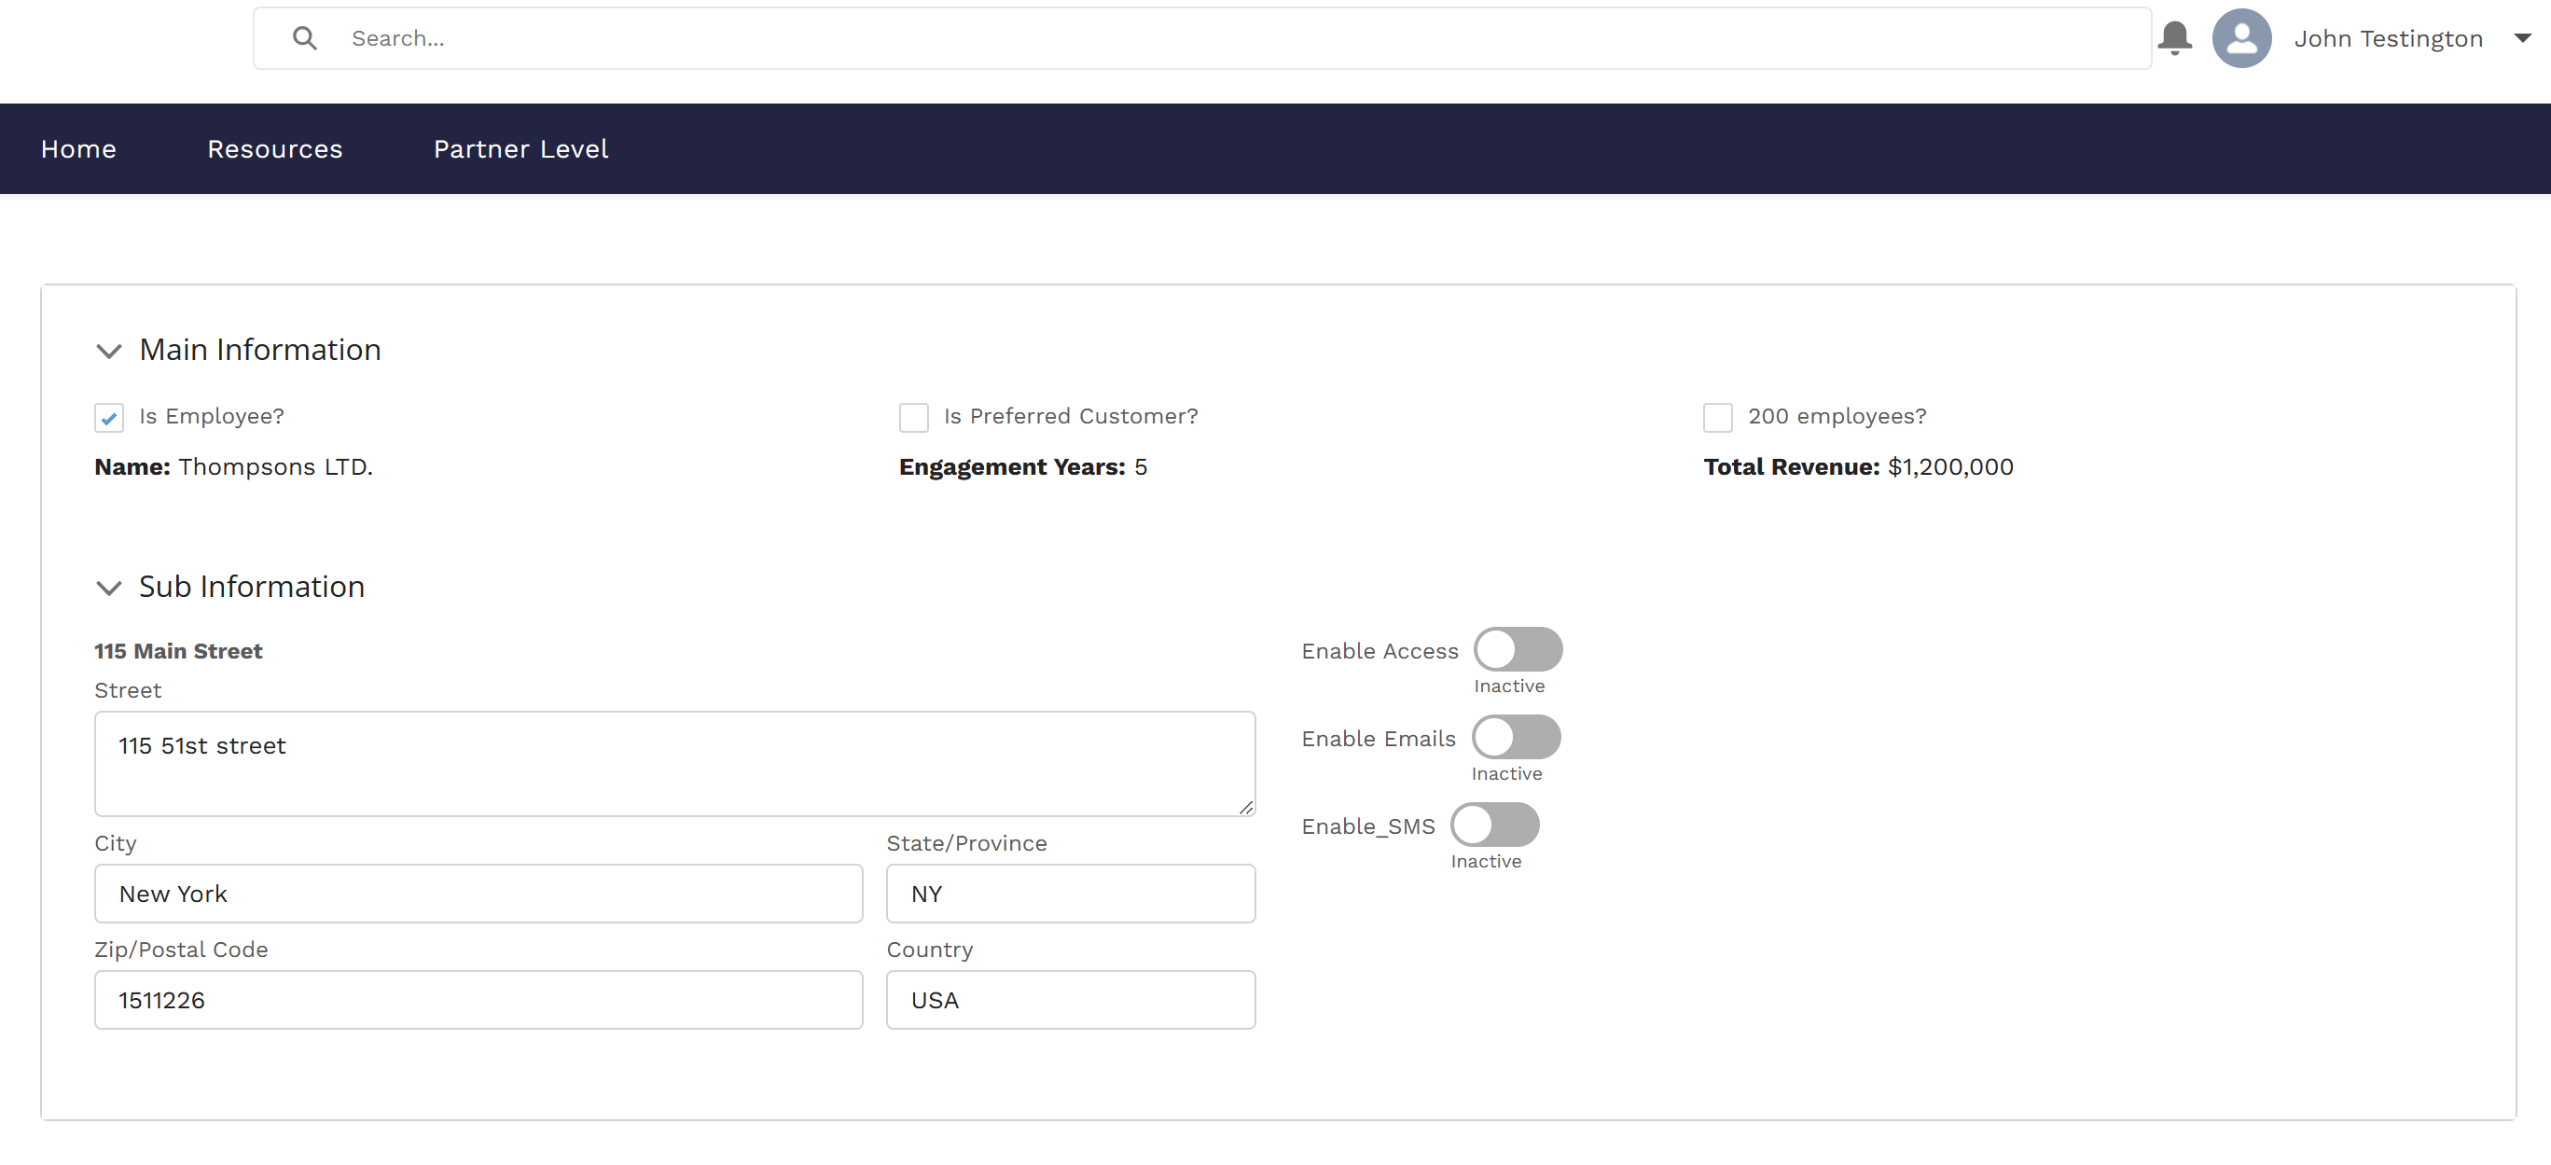Activate the Enable_SMS switch
This screenshot has height=1165, width=2551.
tap(1494, 825)
